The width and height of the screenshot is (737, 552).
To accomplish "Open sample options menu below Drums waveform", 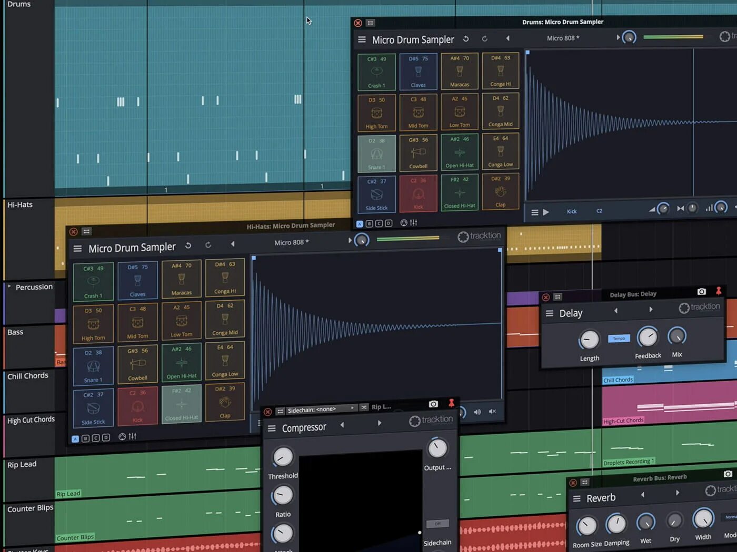I will pos(534,212).
